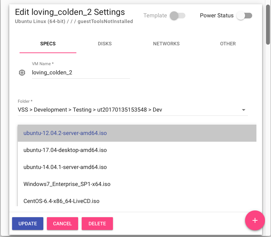The height and width of the screenshot is (237, 271).
Task: Switch to the OTHER tab
Action: click(228, 44)
